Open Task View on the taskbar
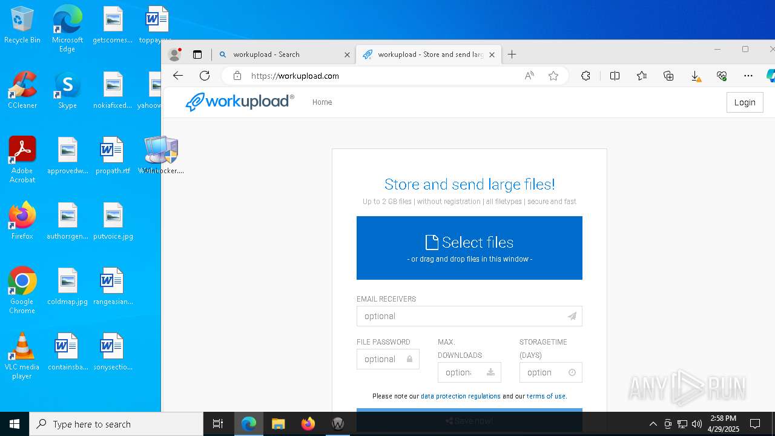Screen dimensions: 775x436 click(x=218, y=424)
